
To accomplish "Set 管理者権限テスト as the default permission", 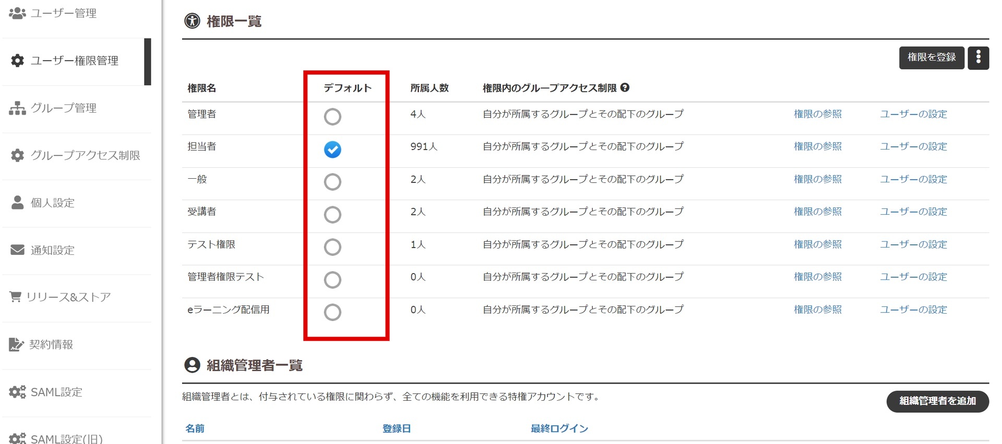I will pyautogui.click(x=332, y=280).
